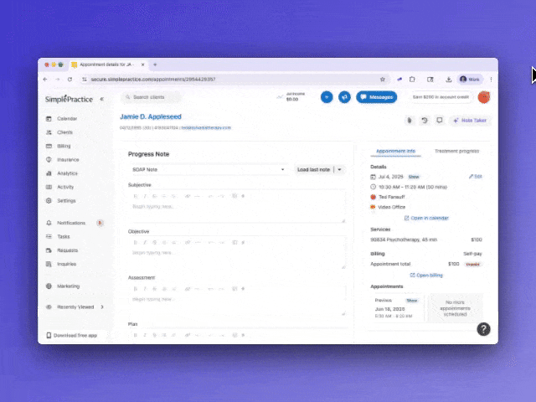Open the browser three-dot menu
Viewport: 536px width, 402px height.
click(492, 80)
